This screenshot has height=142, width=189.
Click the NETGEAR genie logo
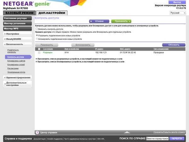(26, 4)
